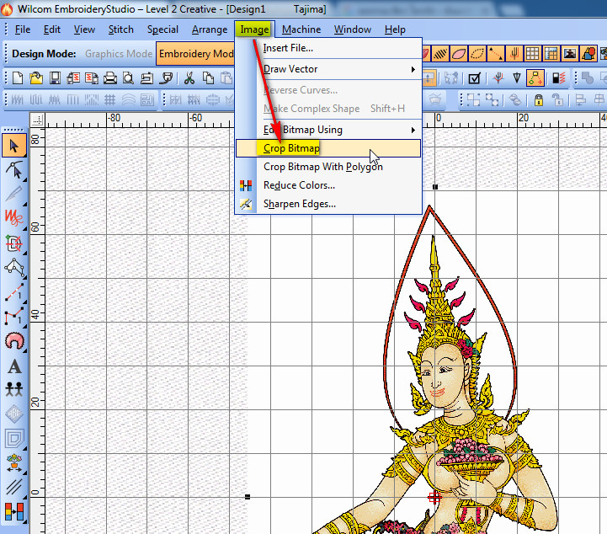Open the File menu
Screen dimensions: 607x534
point(23,29)
